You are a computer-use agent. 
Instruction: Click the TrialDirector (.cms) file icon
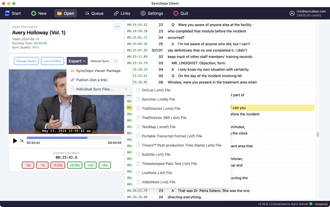point(138,109)
